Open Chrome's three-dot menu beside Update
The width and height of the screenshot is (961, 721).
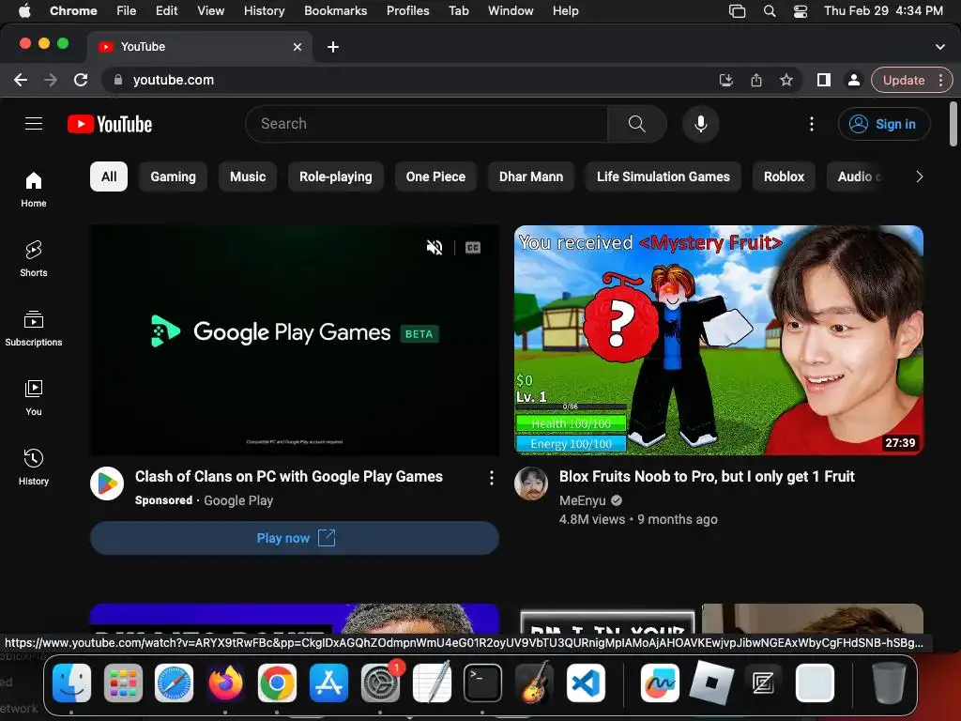[x=940, y=81]
